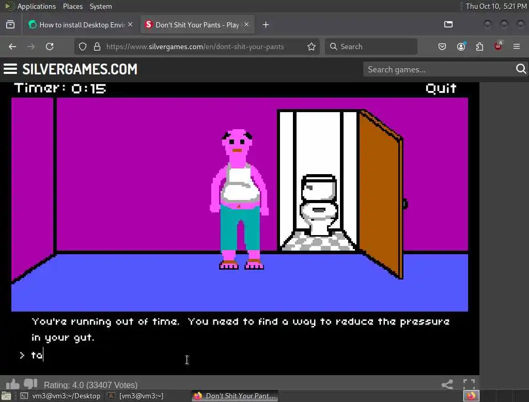The height and width of the screenshot is (402, 529).
Task: Click the window list icon in title bar
Action: [448, 24]
